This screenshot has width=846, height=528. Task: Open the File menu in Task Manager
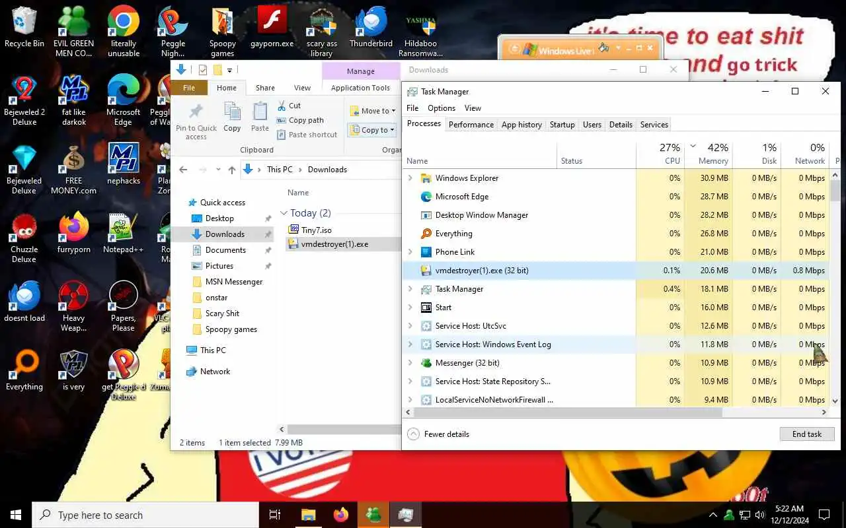412,108
